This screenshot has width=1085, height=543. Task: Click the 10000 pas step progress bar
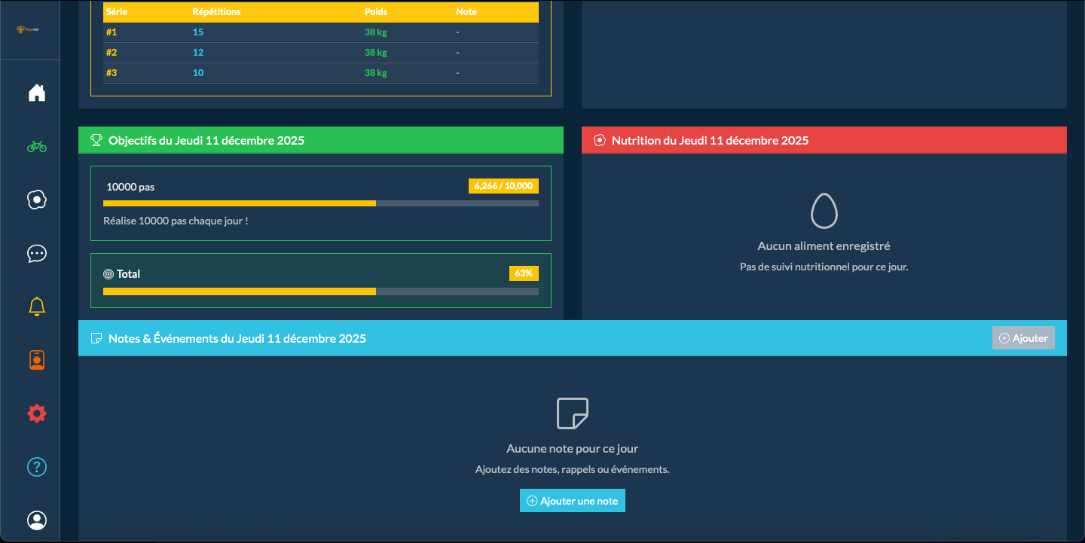(321, 203)
